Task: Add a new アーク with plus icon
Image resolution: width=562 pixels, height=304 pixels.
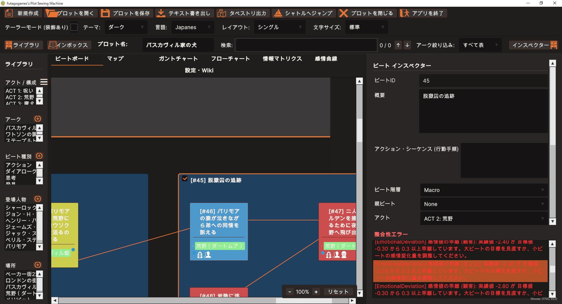Action: coord(38,119)
